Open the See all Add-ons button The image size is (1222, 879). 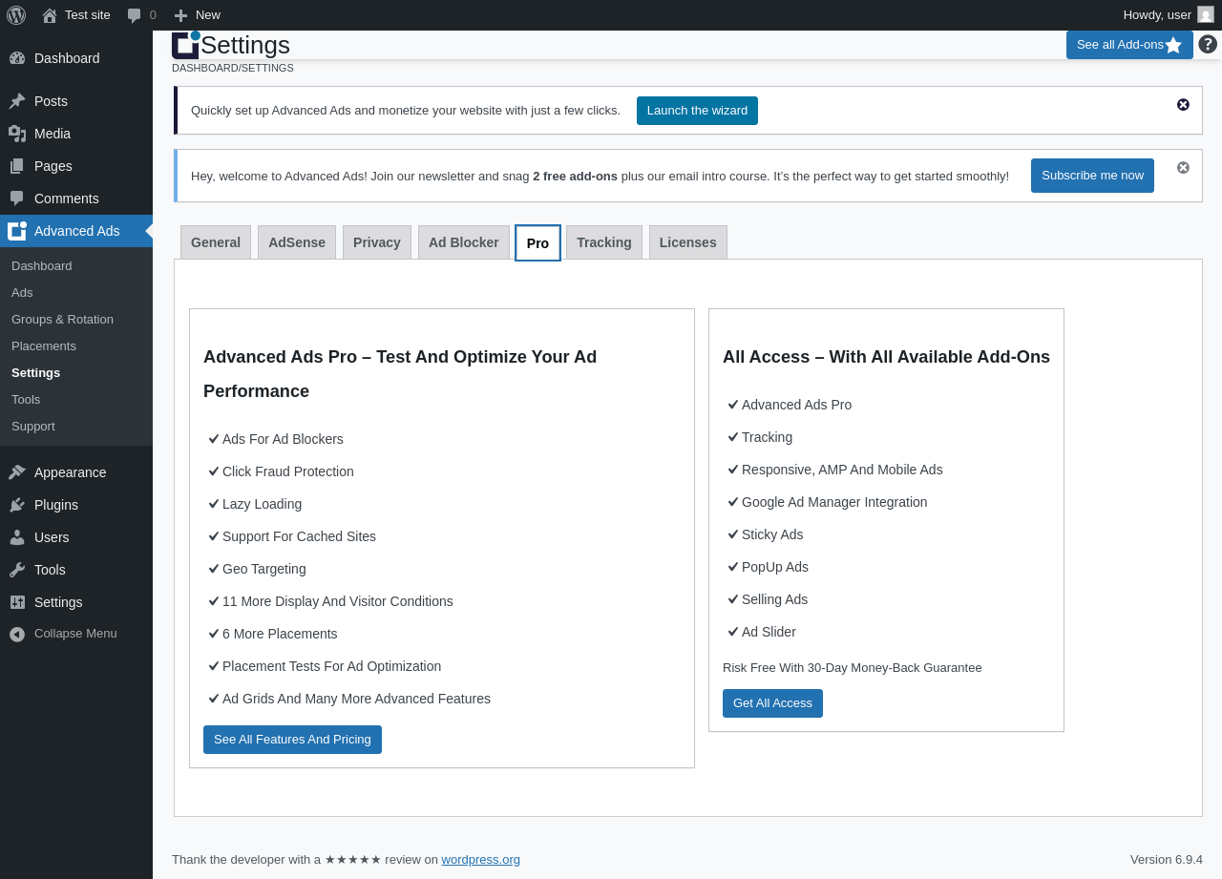pos(1129,45)
